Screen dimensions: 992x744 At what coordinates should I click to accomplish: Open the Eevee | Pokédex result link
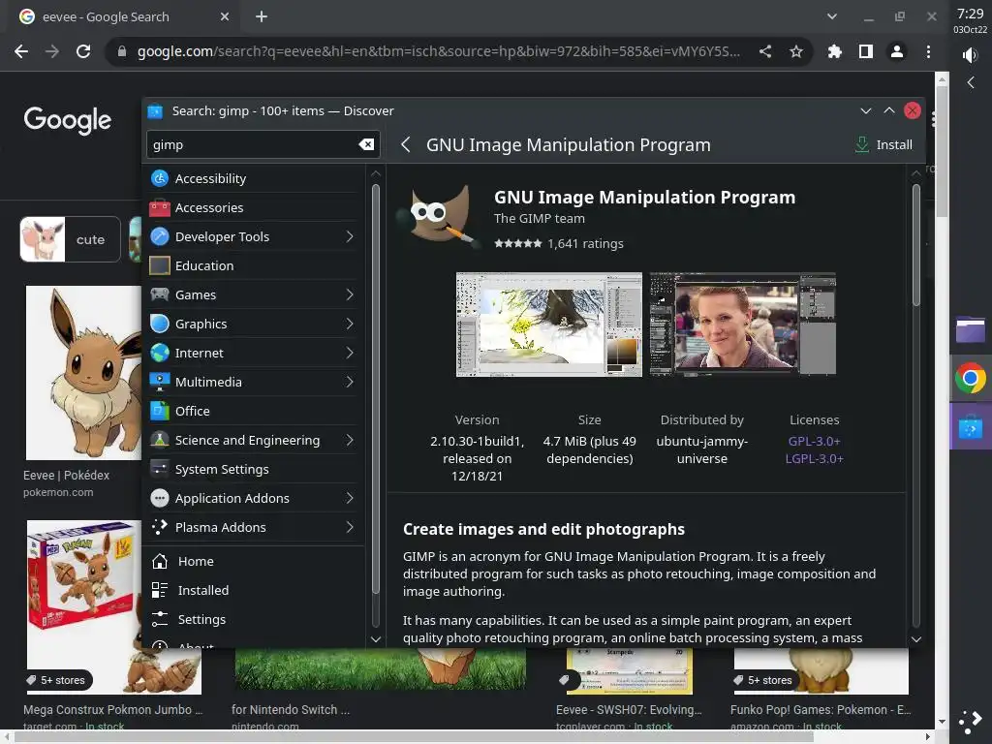tap(66, 475)
